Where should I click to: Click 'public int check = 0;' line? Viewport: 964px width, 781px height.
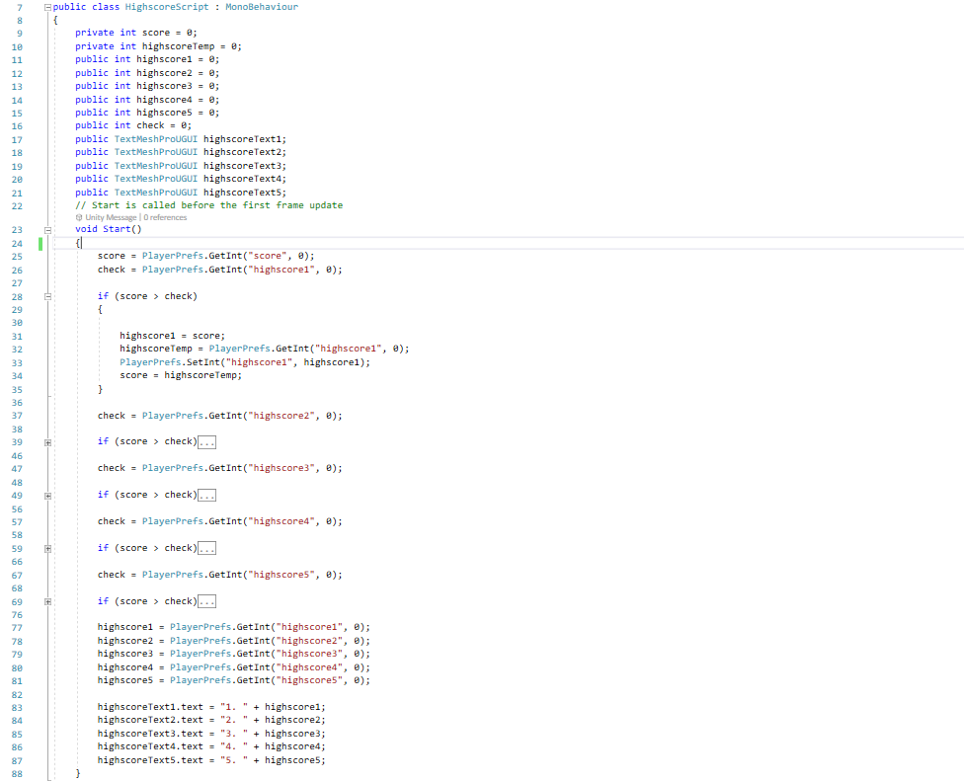click(x=133, y=125)
